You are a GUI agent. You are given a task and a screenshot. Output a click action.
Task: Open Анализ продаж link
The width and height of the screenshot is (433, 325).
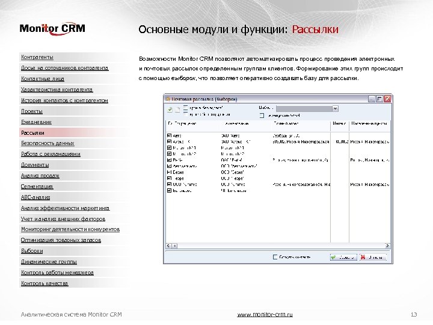pyautogui.click(x=40, y=176)
